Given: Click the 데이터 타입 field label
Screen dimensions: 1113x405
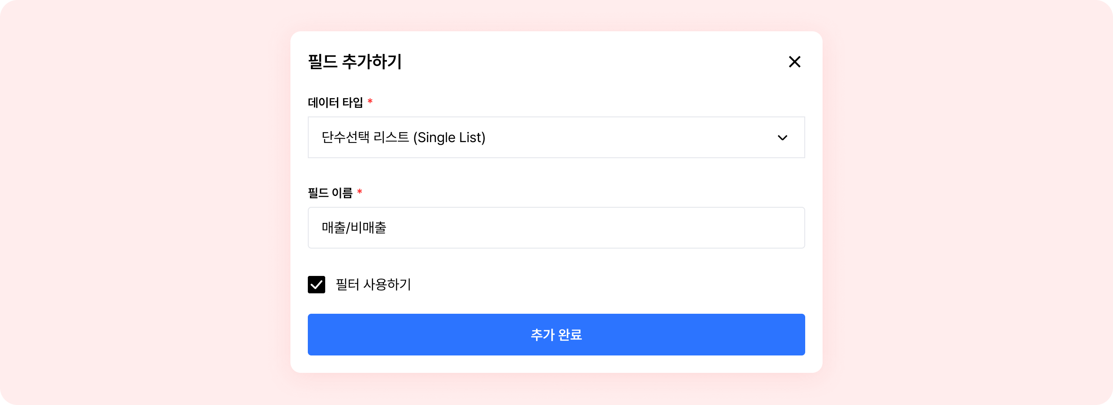Looking at the screenshot, I should click(335, 103).
